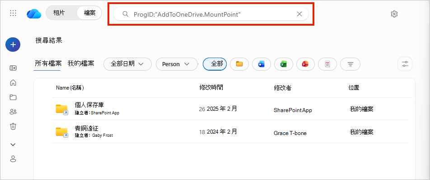This screenshot has width=430, height=180.
Task: Click the blue plus create button
Action: tap(13, 45)
